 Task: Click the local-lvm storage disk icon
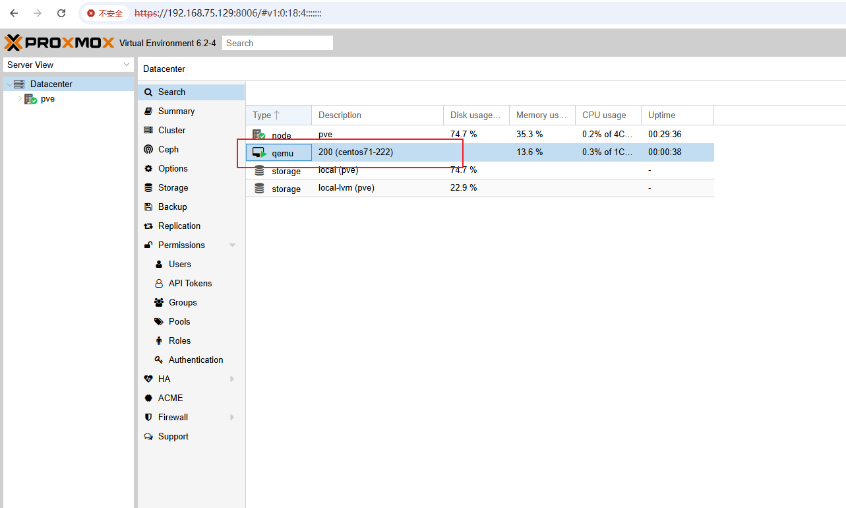click(x=259, y=189)
